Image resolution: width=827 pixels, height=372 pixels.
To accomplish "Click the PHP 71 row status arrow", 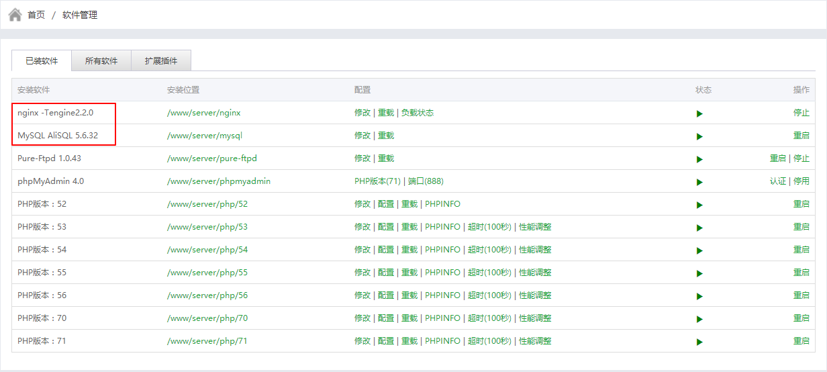I will coord(699,342).
